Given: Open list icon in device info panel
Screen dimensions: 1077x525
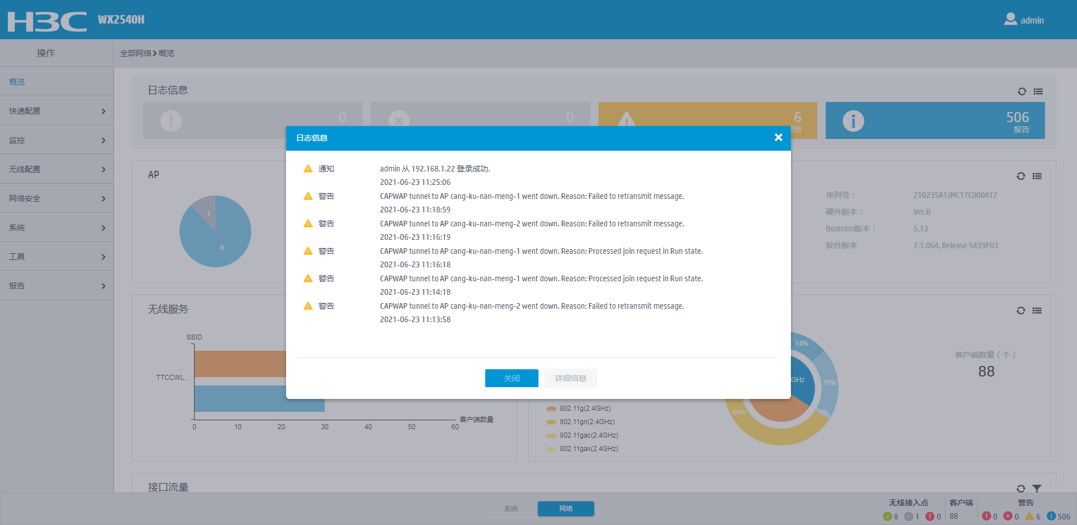Looking at the screenshot, I should pos(1037,176).
